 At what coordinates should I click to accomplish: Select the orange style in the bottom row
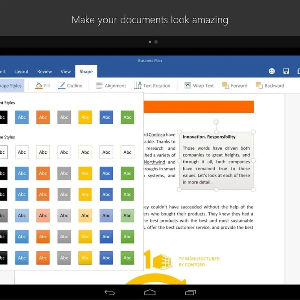click(43, 258)
